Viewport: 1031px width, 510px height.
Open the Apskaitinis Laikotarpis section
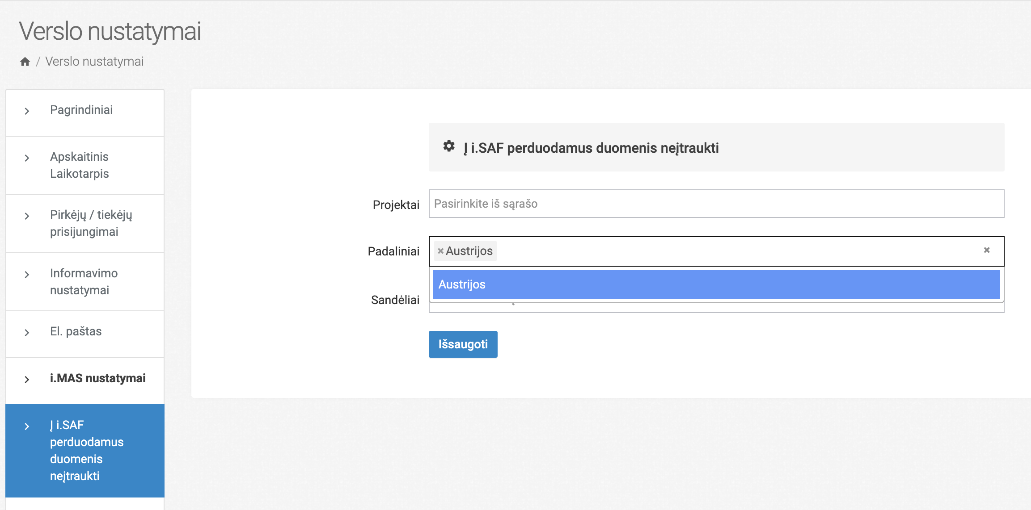[x=80, y=165]
